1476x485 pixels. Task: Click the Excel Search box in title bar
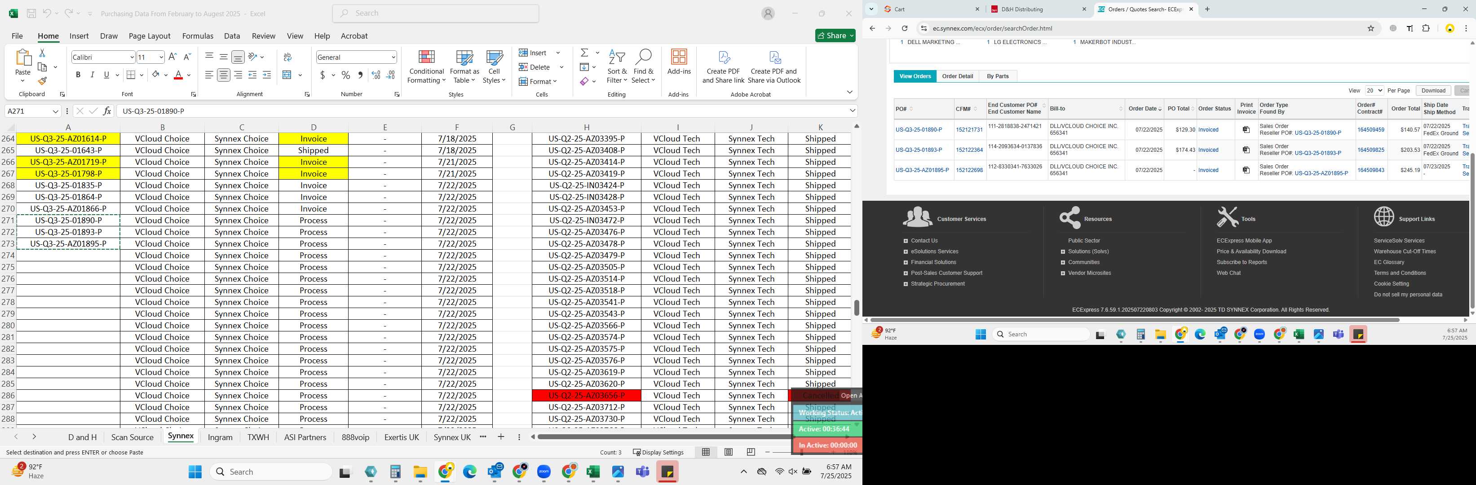(435, 13)
